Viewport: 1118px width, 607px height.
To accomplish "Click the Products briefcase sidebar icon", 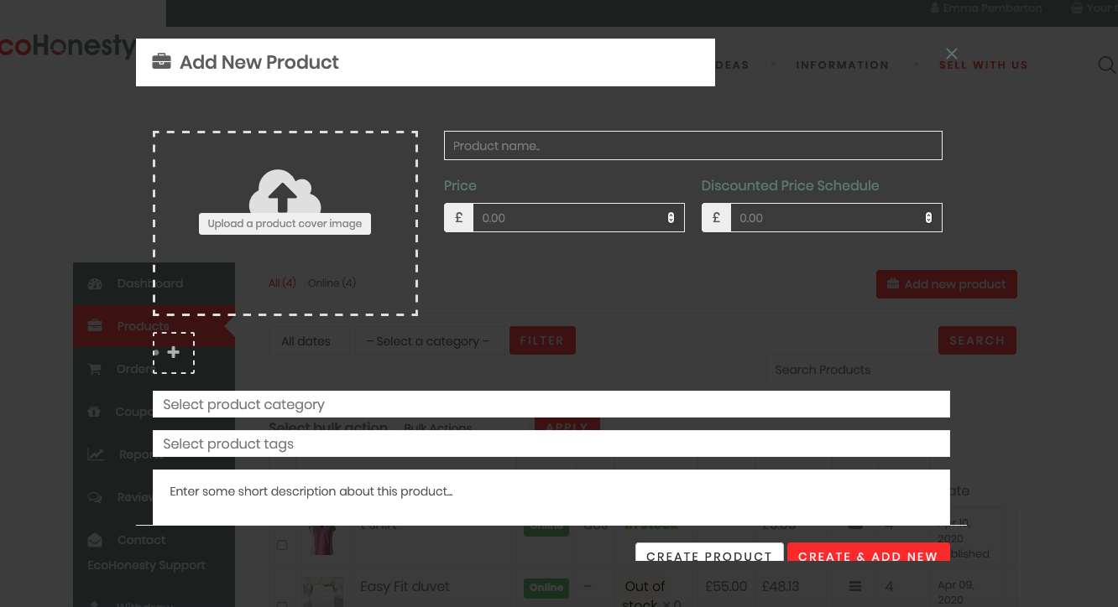I will coord(95,326).
